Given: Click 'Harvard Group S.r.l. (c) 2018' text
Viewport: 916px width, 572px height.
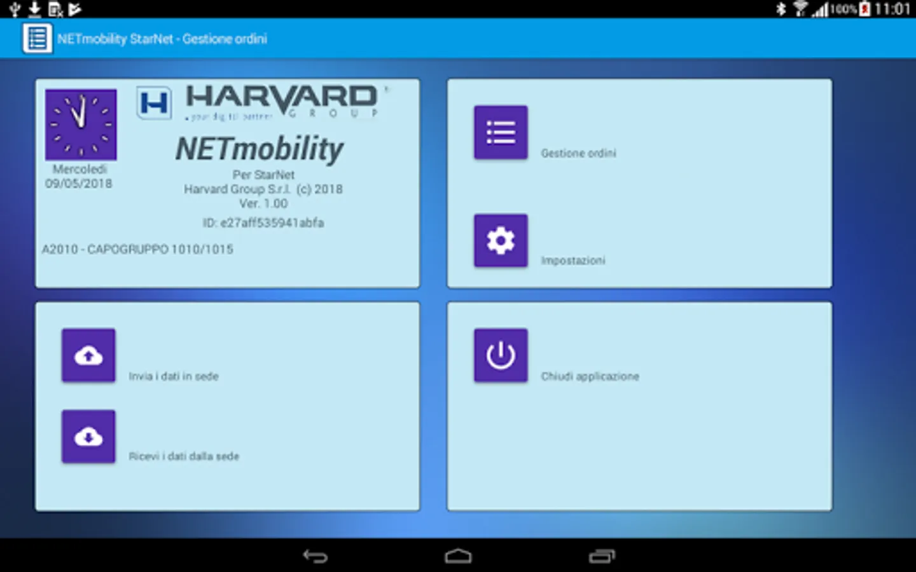Looking at the screenshot, I should 263,189.
